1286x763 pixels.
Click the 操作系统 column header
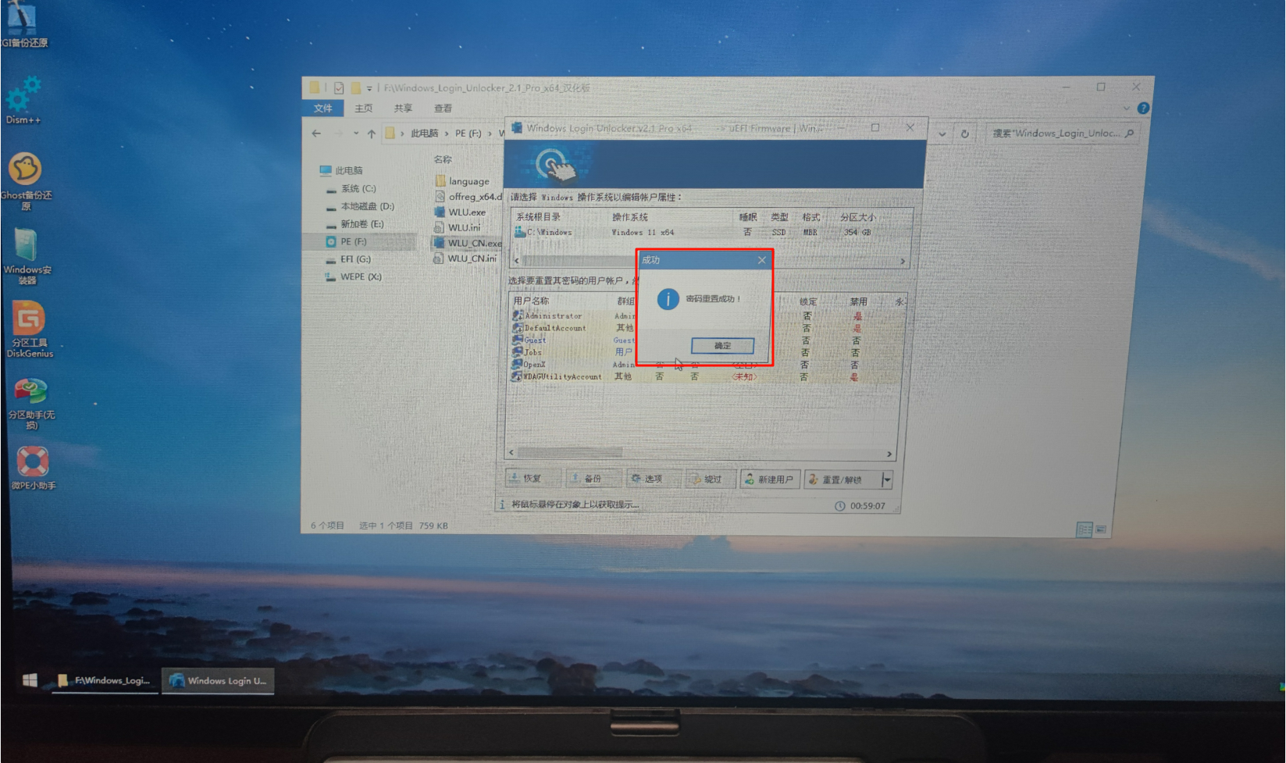[629, 217]
